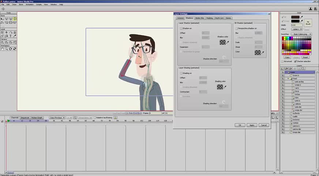Select the first Camera tool
Viewport: 319px width, 176px height.
pos(2,42)
